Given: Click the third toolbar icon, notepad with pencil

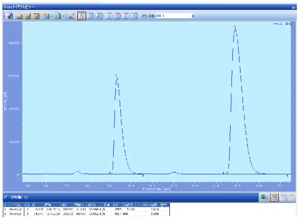Looking at the screenshot, I should (x=28, y=16).
